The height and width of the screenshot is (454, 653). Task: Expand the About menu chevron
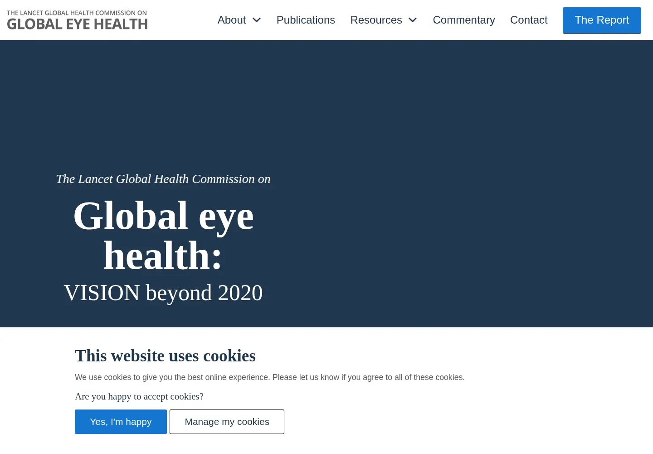(x=257, y=20)
